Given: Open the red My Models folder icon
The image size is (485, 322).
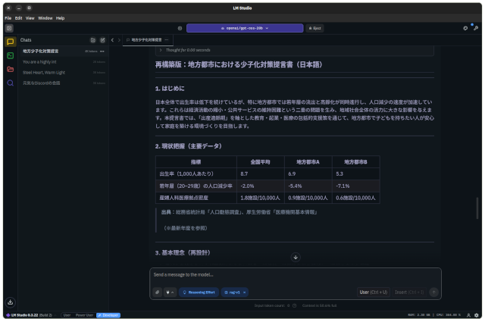Looking at the screenshot, I should pos(10,69).
